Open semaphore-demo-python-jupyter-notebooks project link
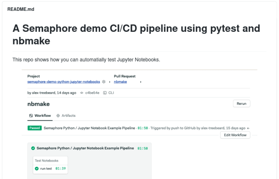 [x=64, y=82]
